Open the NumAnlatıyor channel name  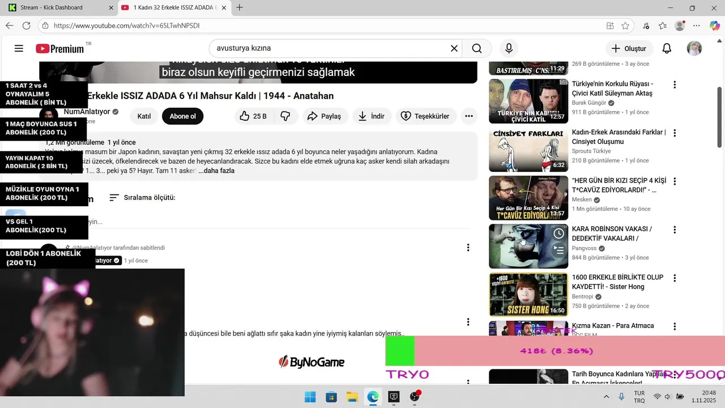(87, 112)
